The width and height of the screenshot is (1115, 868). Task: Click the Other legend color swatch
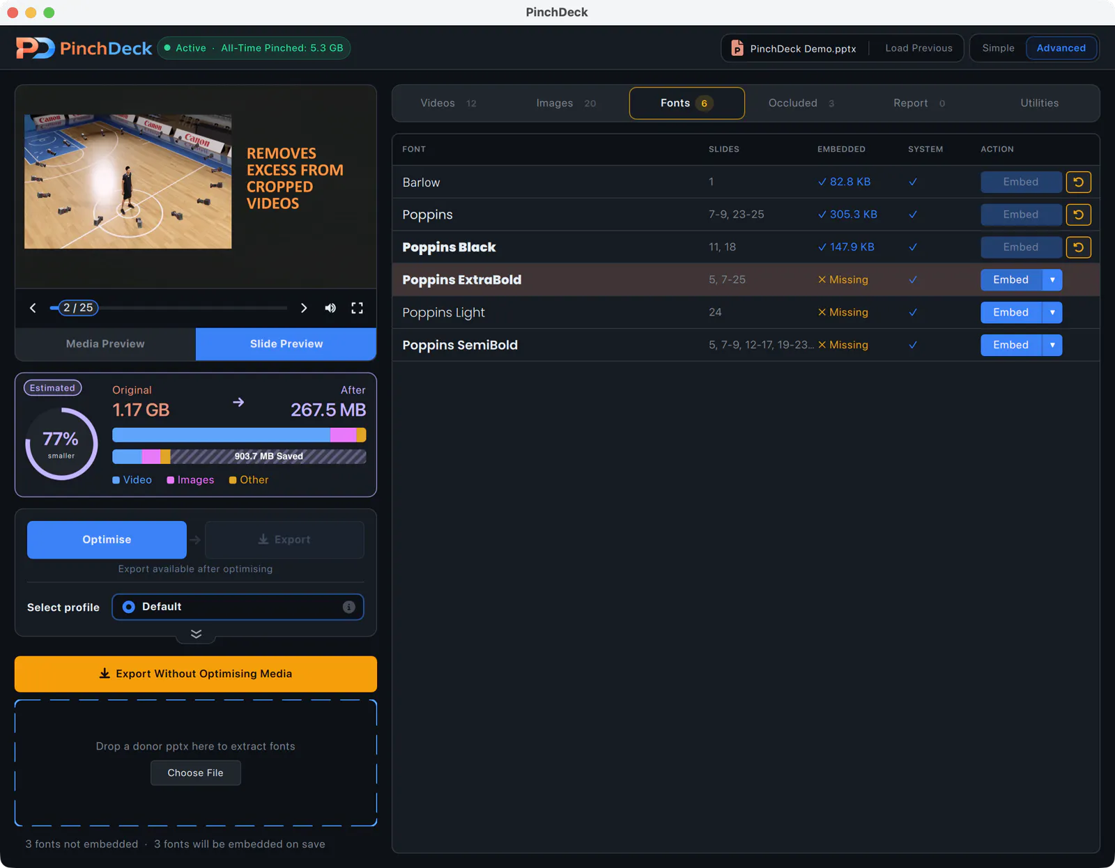pyautogui.click(x=233, y=480)
